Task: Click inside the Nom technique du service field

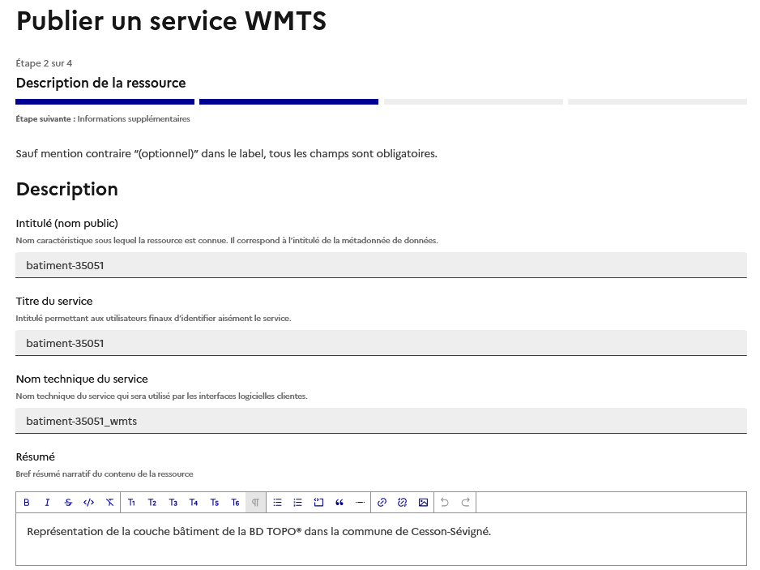Action: [381, 421]
